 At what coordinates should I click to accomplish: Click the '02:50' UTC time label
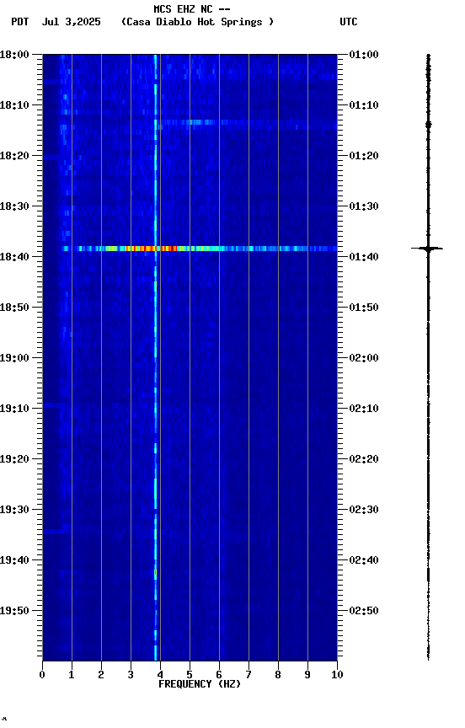tap(364, 611)
